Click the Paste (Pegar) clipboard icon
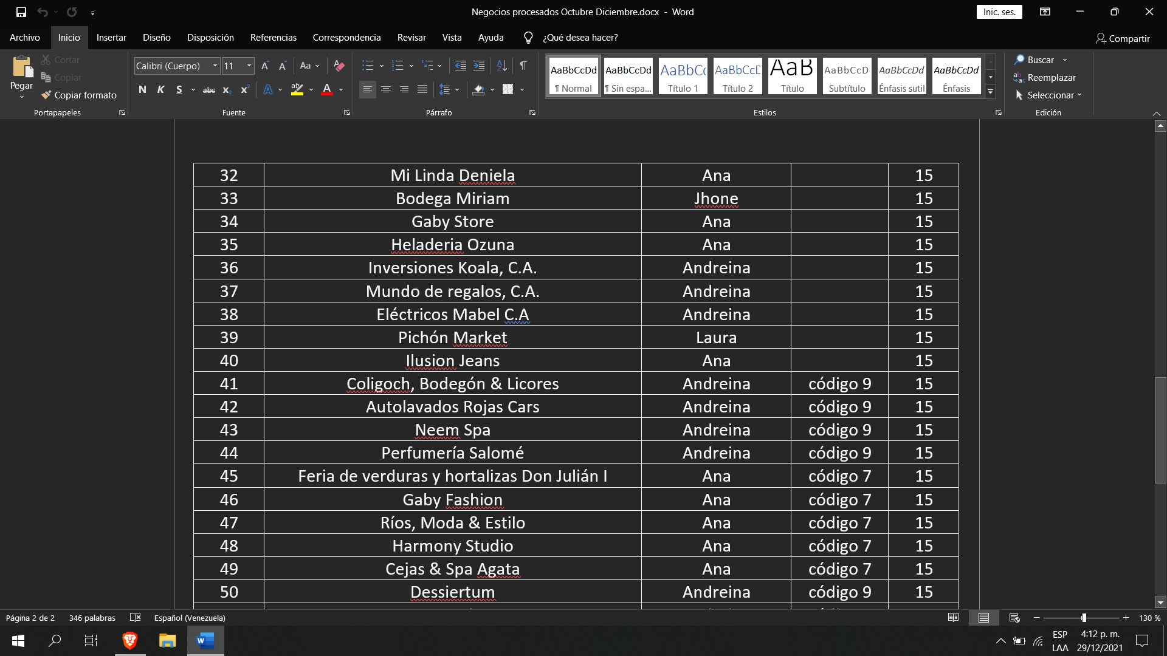Viewport: 1167px width, 656px height. 22,67
